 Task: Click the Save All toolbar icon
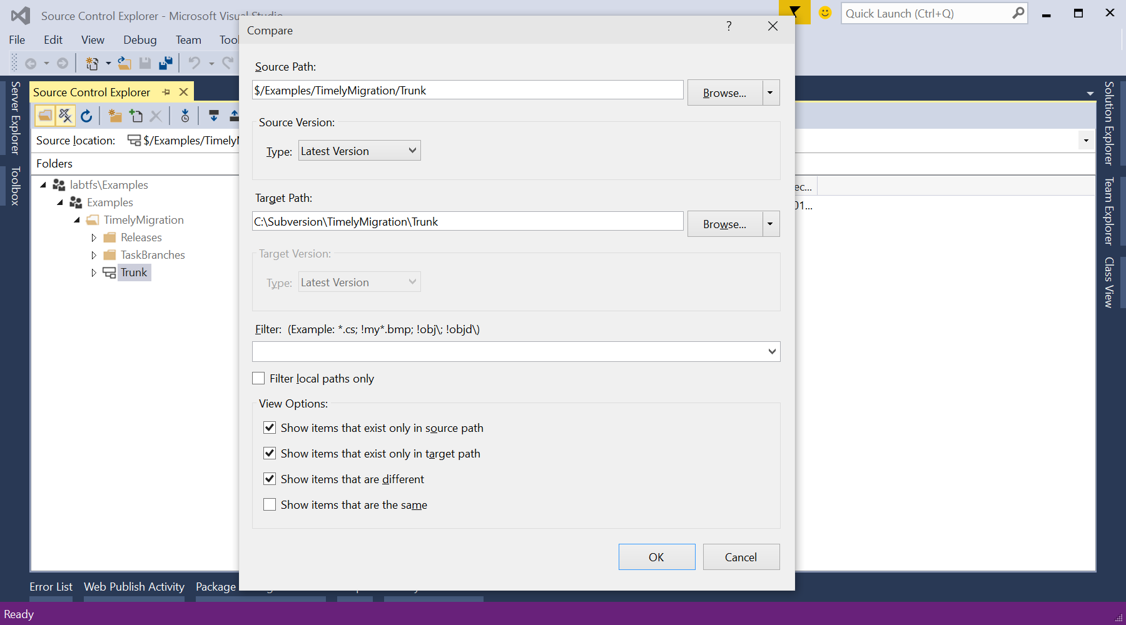click(166, 63)
